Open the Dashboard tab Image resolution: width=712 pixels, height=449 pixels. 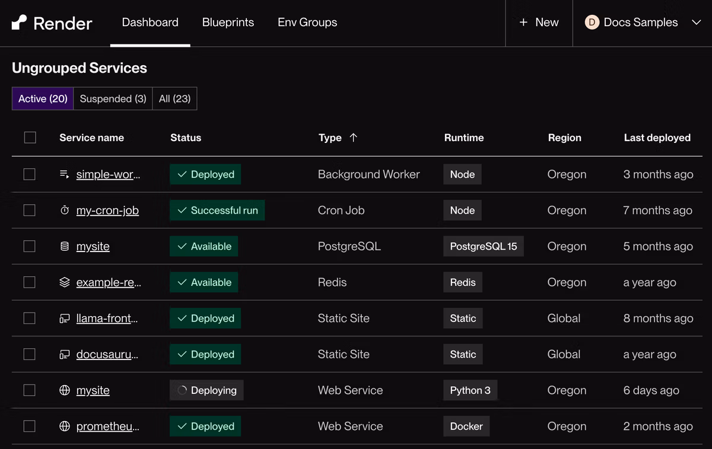[150, 23]
